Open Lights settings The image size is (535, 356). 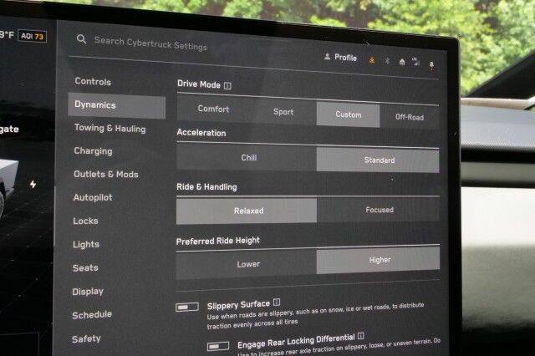[x=86, y=245]
